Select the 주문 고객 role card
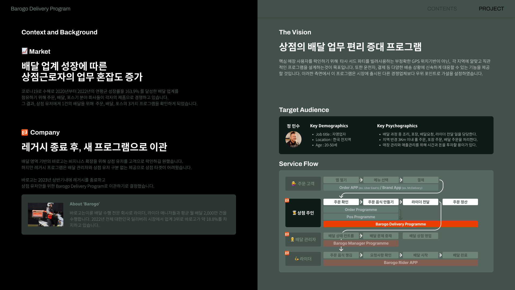 click(303, 184)
